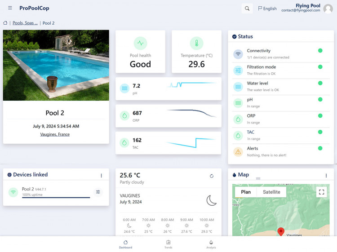Open the Map card three-dot menu

pyautogui.click(x=326, y=176)
